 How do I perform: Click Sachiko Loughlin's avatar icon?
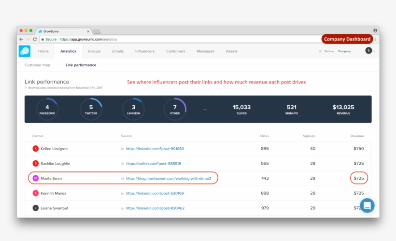(36, 163)
